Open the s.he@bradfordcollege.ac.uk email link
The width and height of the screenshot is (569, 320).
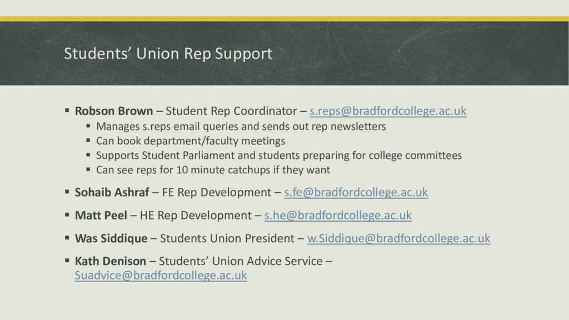click(x=338, y=216)
